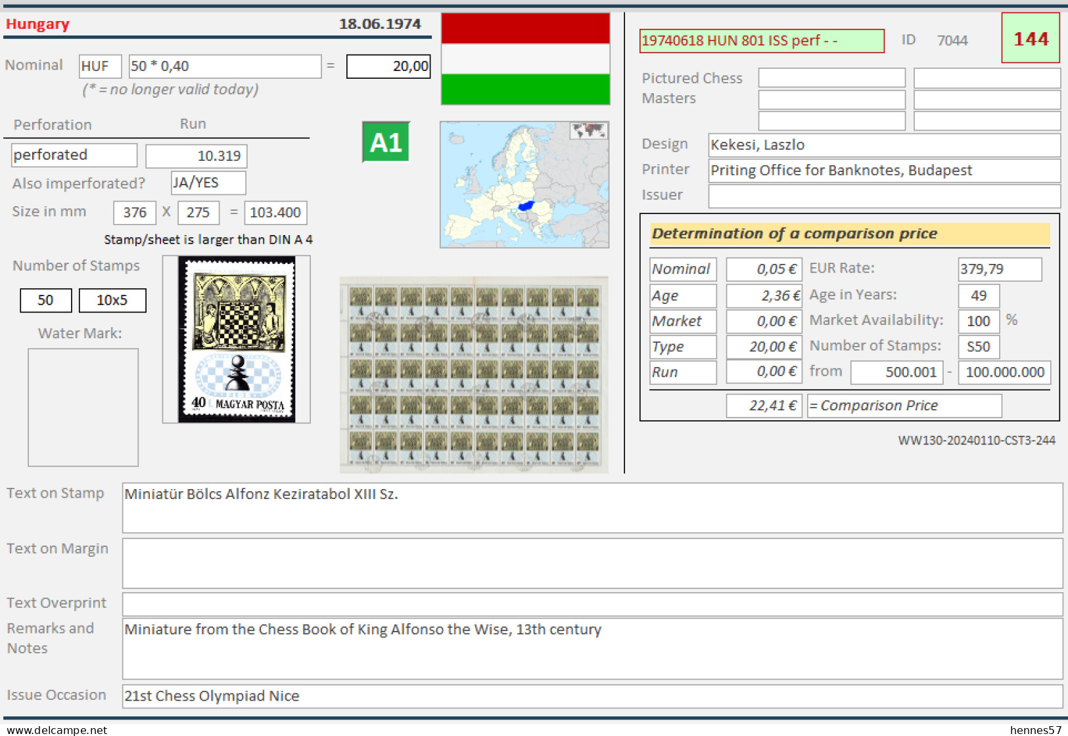Image resolution: width=1068 pixels, height=736 pixels.
Task: Click the single chess stamp image
Action: pos(237,339)
